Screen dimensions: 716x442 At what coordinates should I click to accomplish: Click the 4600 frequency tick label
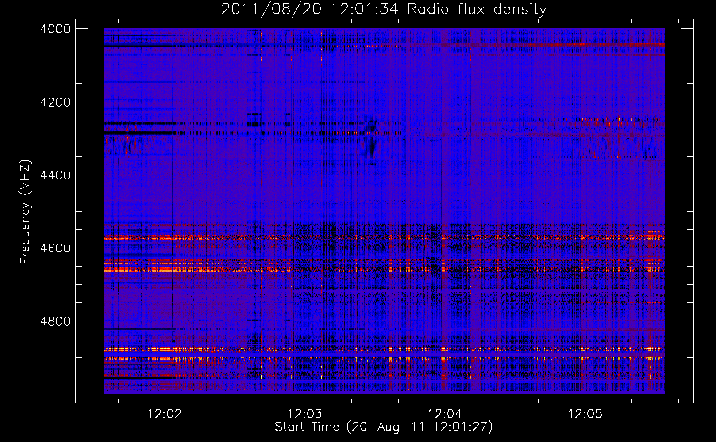[55, 248]
